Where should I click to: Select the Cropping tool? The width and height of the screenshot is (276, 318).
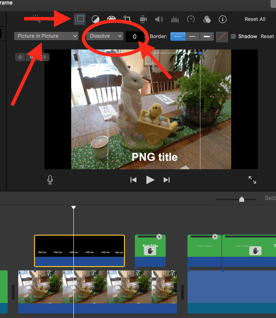[127, 19]
